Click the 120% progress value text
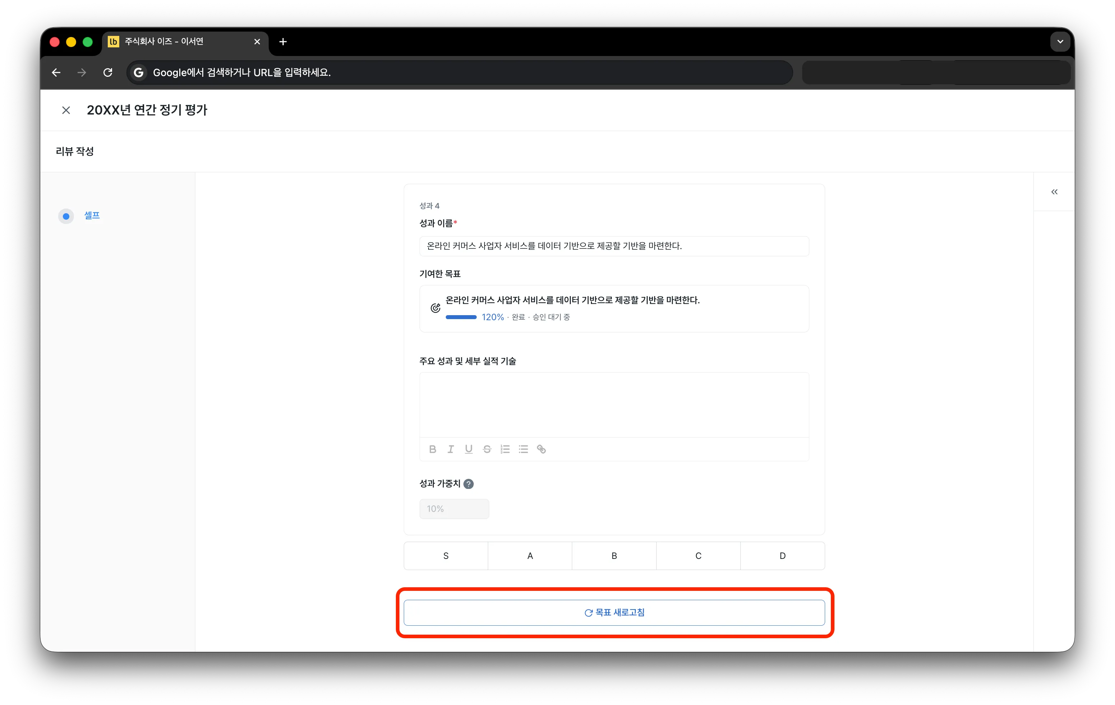This screenshot has width=1115, height=705. pyautogui.click(x=493, y=317)
